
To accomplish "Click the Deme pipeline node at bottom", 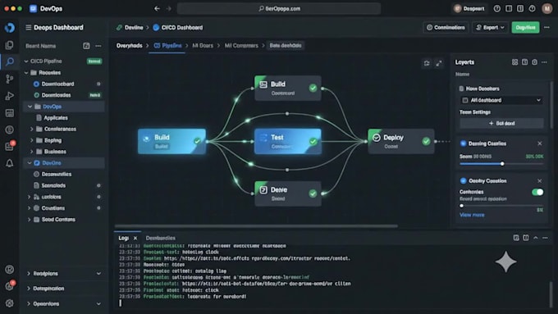I will (288, 193).
